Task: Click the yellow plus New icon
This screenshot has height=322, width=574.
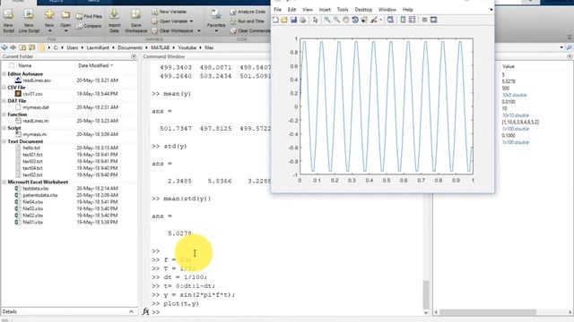Action: (49, 14)
